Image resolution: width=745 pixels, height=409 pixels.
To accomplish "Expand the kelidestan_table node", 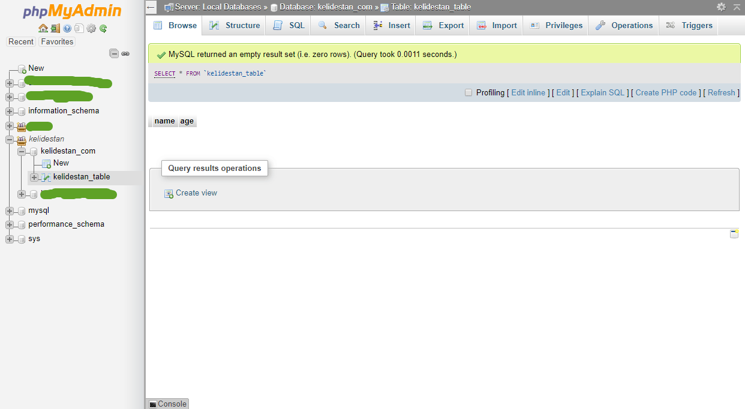I will click(x=34, y=178).
